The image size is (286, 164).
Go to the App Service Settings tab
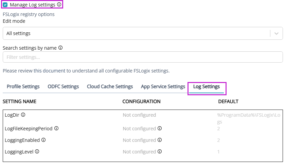click(163, 86)
